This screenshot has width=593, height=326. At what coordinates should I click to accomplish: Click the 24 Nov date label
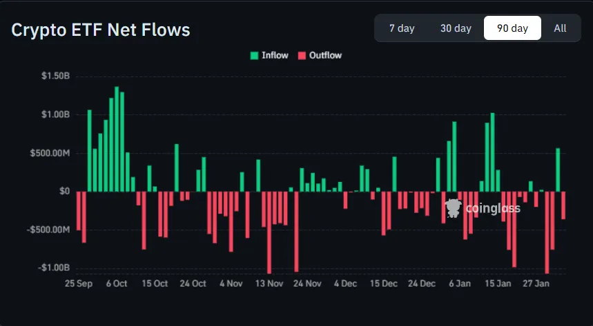[307, 284]
